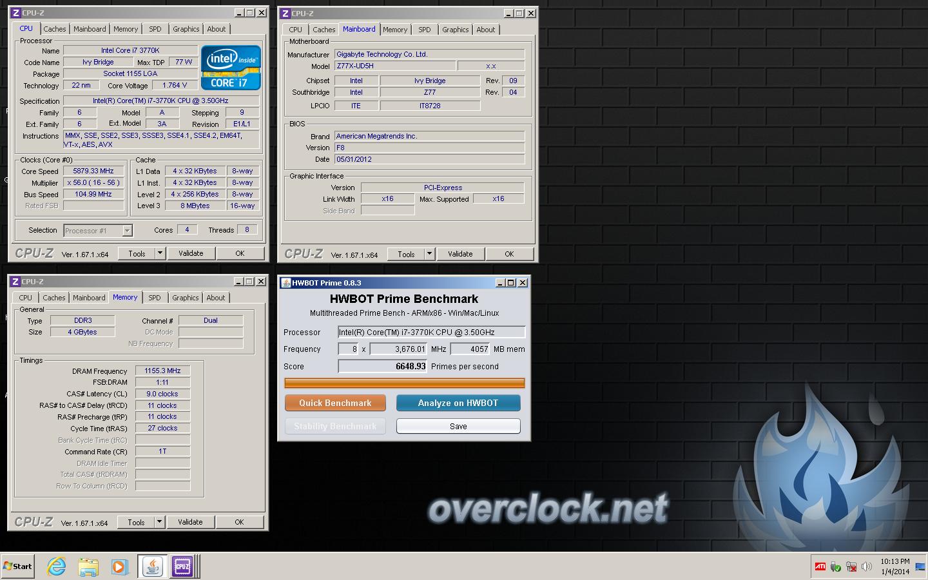
Task: Open the Start menu
Action: tap(18, 566)
